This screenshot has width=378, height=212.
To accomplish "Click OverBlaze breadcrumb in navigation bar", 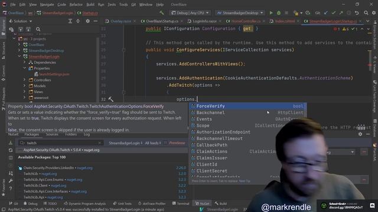I will click(16, 13).
